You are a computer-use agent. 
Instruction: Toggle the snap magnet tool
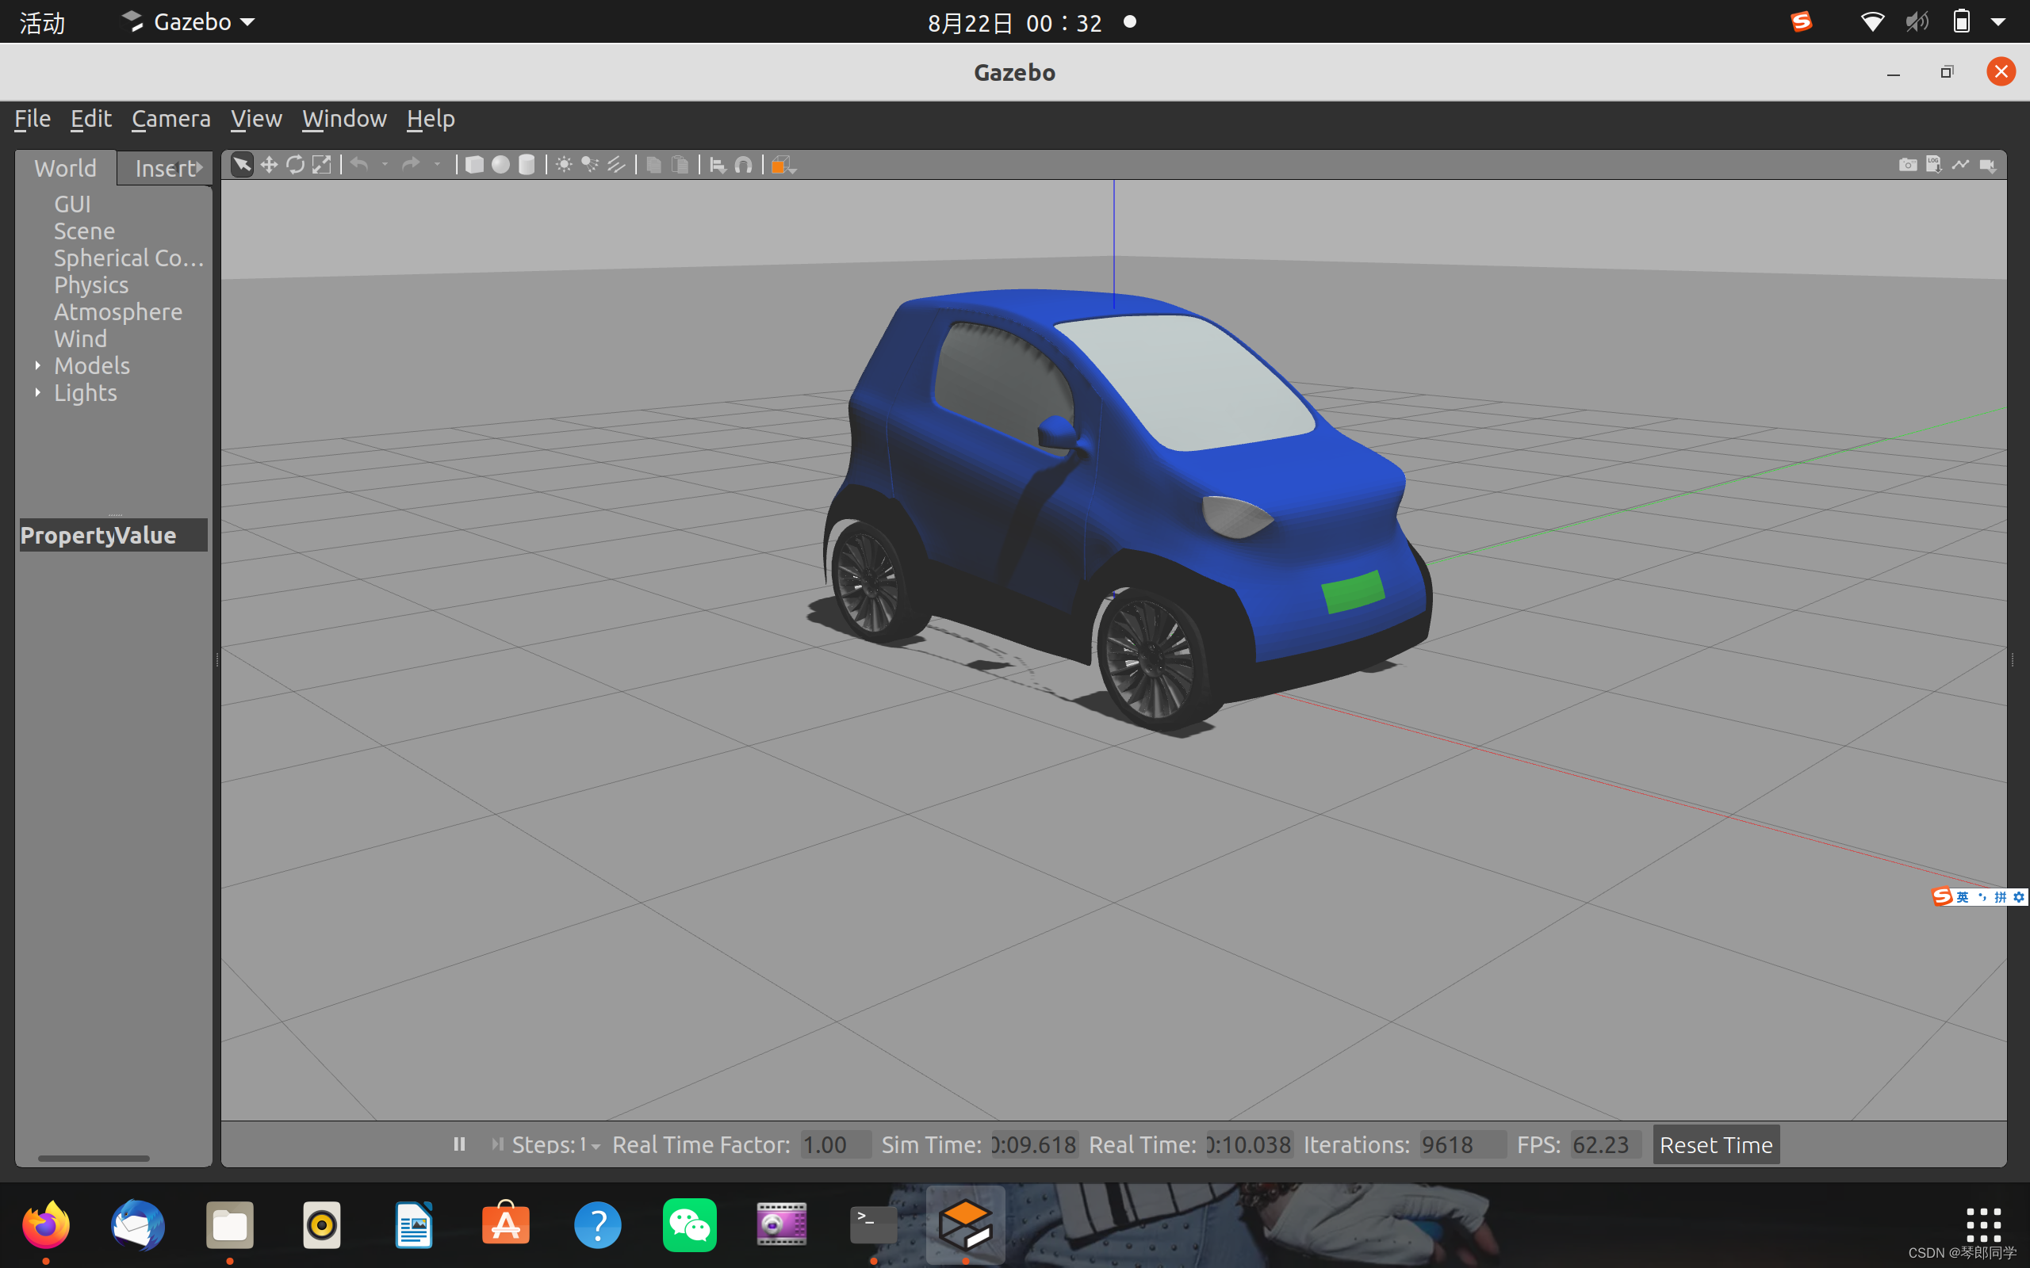743,165
